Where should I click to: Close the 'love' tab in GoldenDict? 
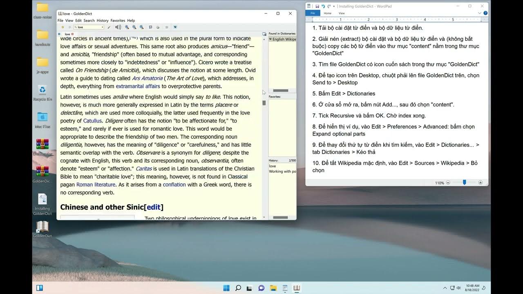(72, 34)
